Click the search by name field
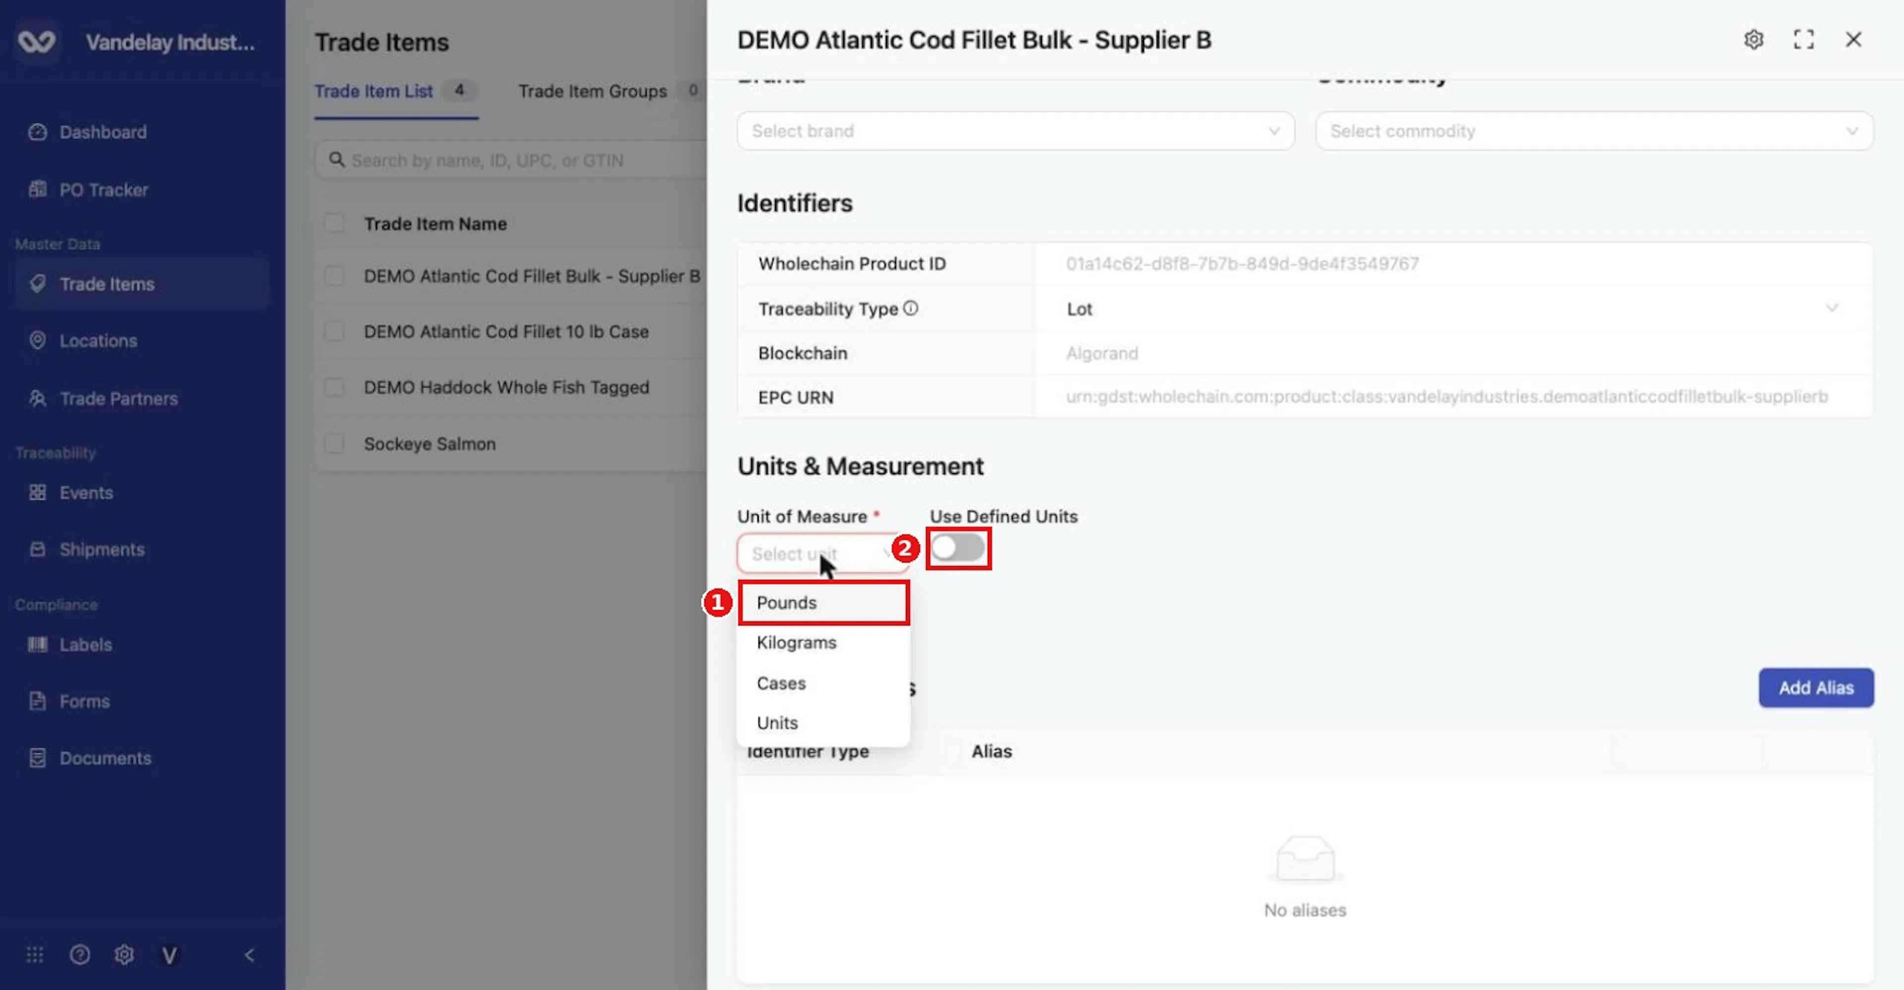Viewport: 1904px width, 990px height. pyautogui.click(x=510, y=160)
